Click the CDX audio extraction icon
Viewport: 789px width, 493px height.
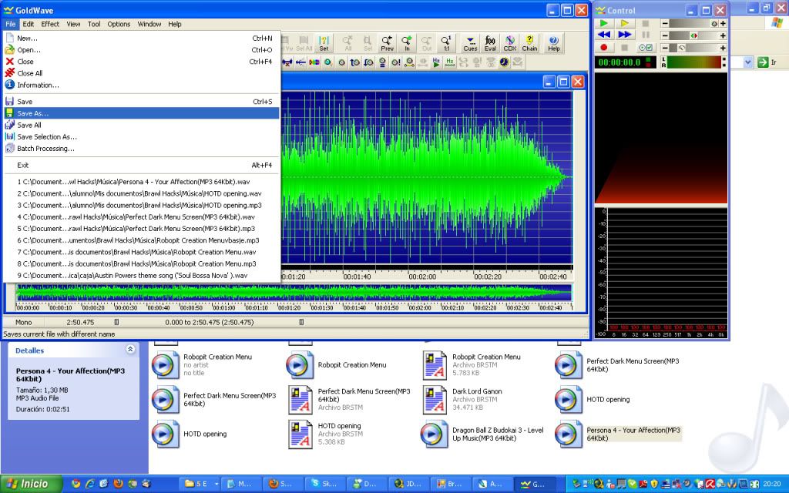(x=510, y=42)
